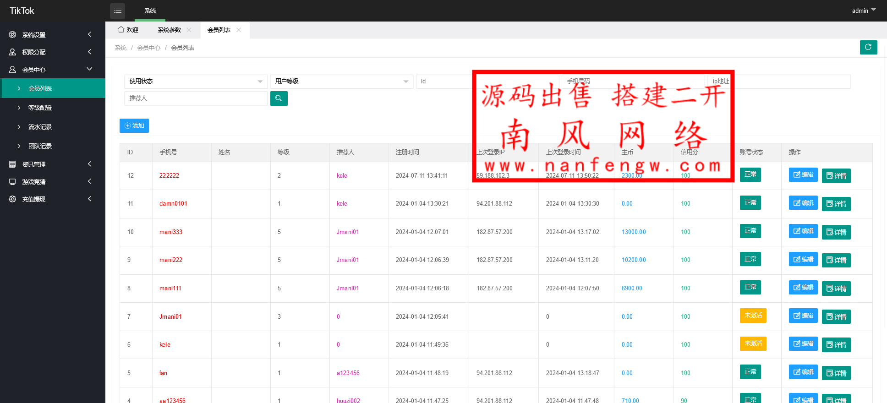This screenshot has width=887, height=403.
Task: Select 流水记录 in the sidebar
Action: click(x=40, y=127)
